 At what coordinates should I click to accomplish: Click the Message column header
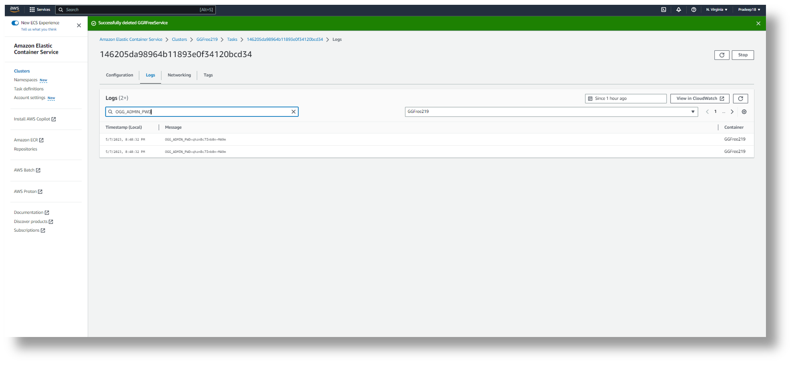pyautogui.click(x=173, y=127)
